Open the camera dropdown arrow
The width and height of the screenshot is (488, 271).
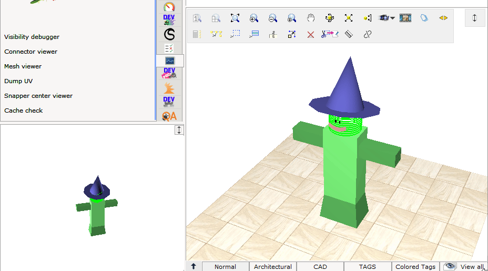tap(393, 18)
